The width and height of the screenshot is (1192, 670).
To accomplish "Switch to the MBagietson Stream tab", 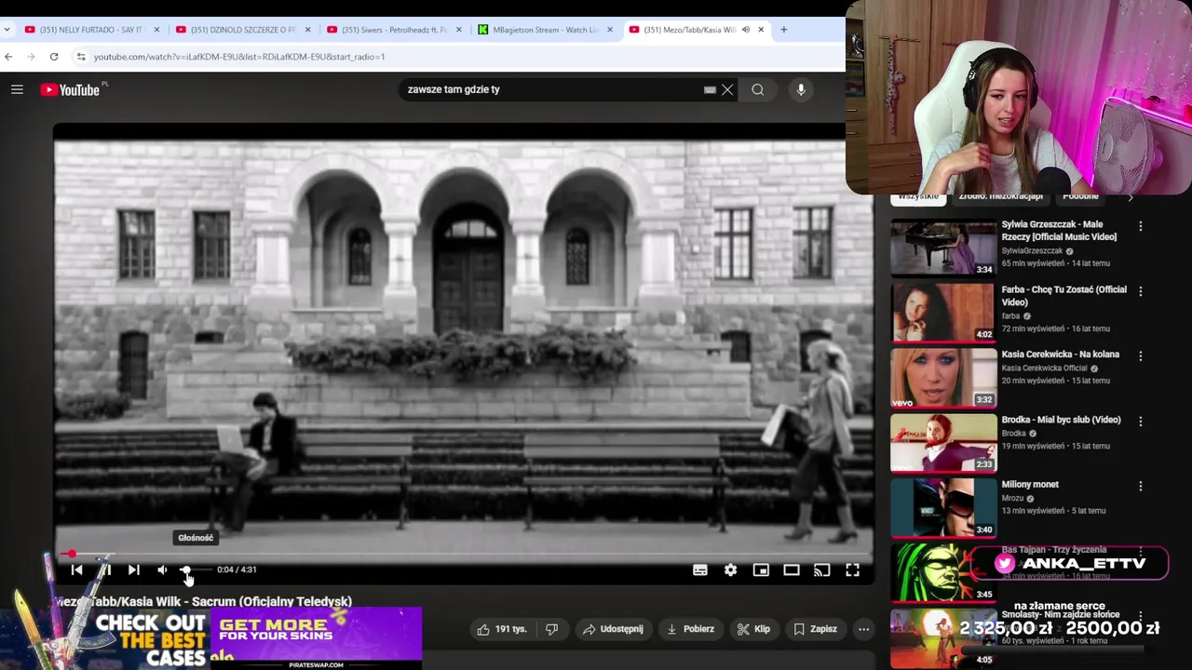I will (545, 30).
